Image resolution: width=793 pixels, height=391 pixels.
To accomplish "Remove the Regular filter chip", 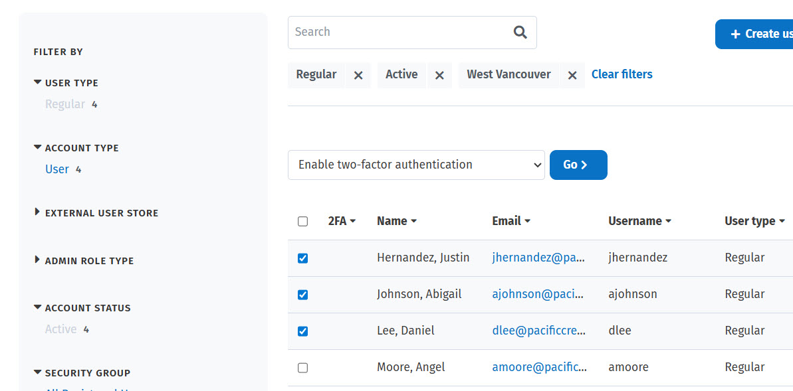I will coord(357,75).
